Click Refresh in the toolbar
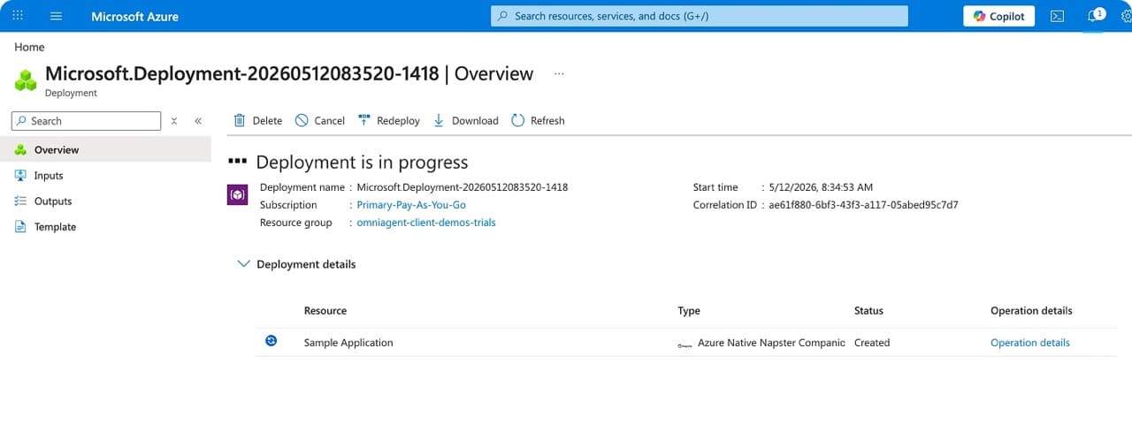 538,121
